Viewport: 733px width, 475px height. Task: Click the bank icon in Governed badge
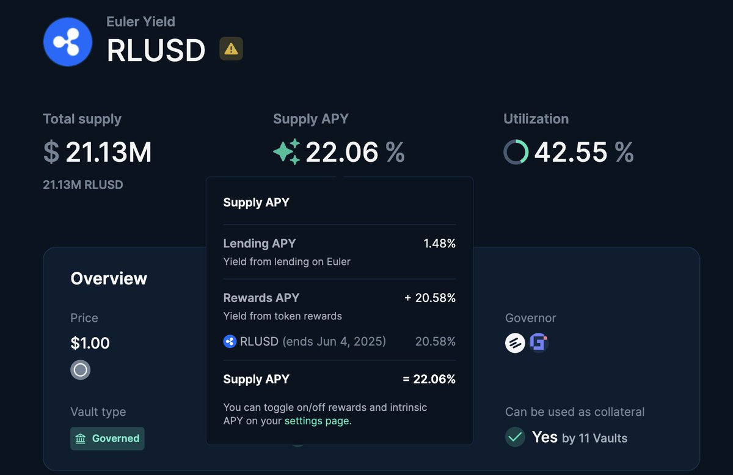click(x=81, y=438)
